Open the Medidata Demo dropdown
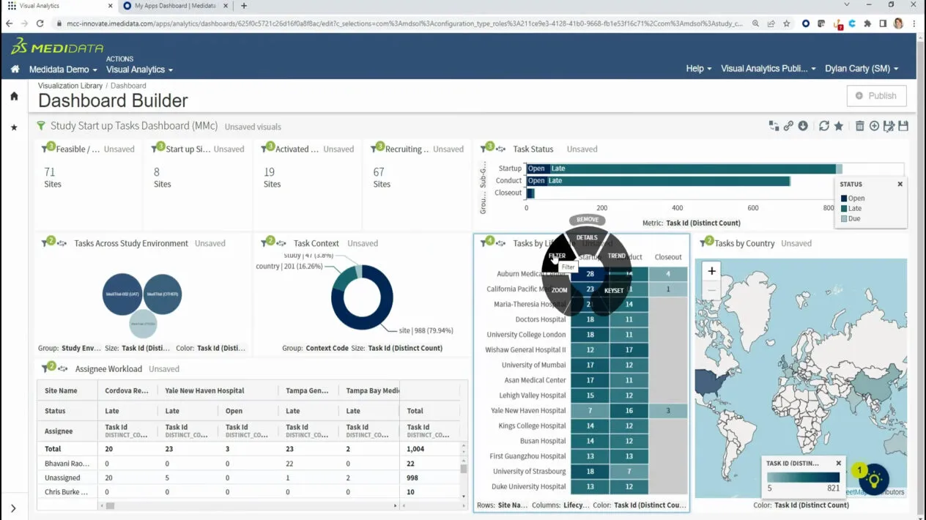This screenshot has height=520, width=926. pos(62,70)
